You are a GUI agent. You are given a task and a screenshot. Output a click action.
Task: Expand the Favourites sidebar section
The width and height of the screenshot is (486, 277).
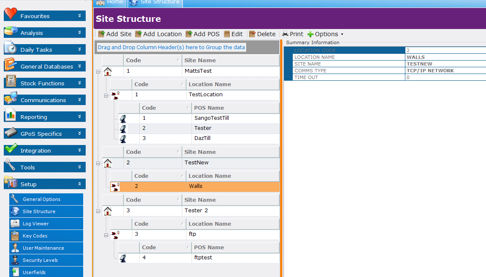click(x=80, y=16)
